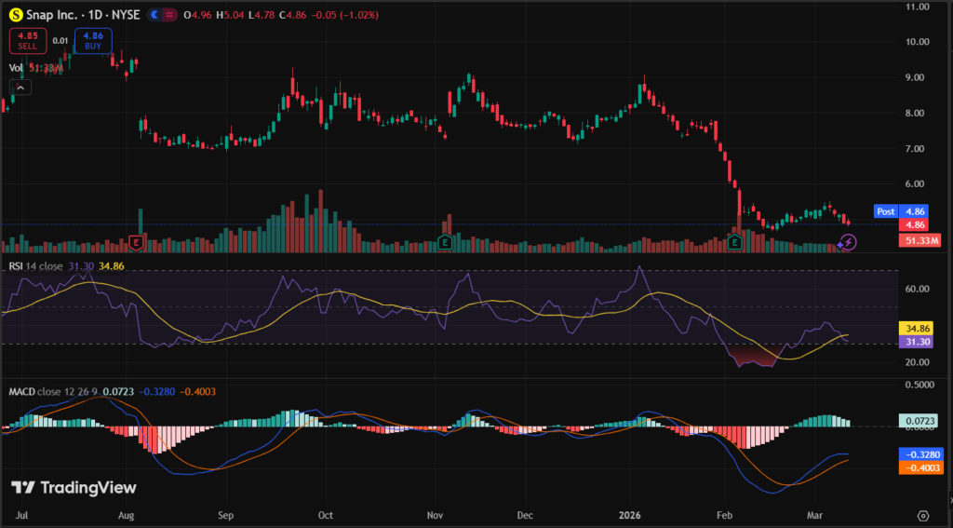Click the purple lightning bolt event icon

click(848, 242)
